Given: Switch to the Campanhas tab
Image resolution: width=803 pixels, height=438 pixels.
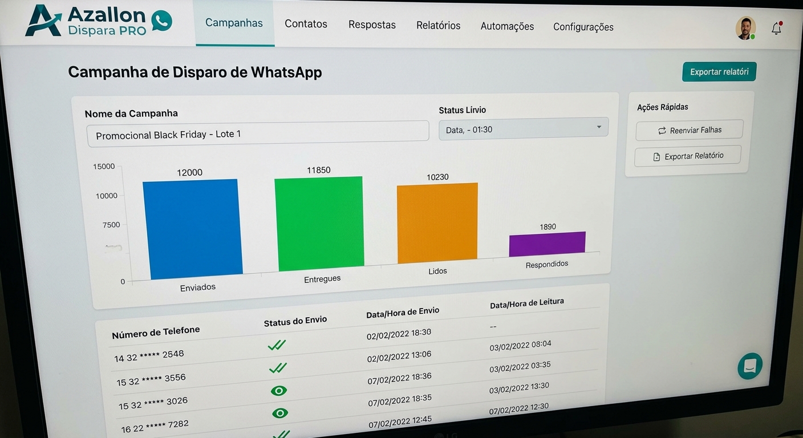Looking at the screenshot, I should [234, 23].
